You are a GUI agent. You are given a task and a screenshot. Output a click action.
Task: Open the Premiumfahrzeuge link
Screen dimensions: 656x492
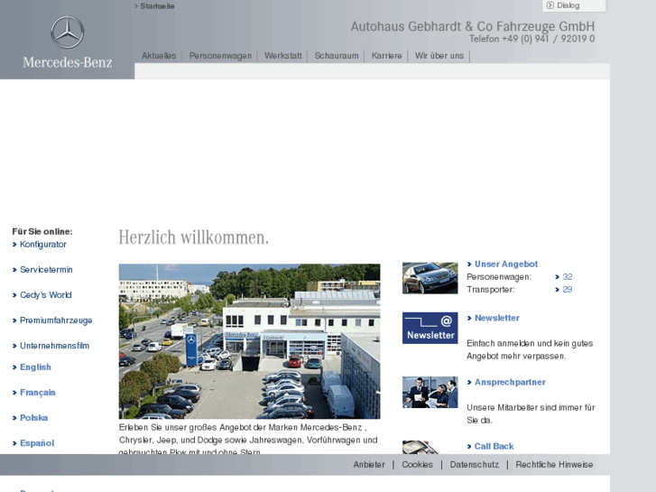[x=56, y=320]
